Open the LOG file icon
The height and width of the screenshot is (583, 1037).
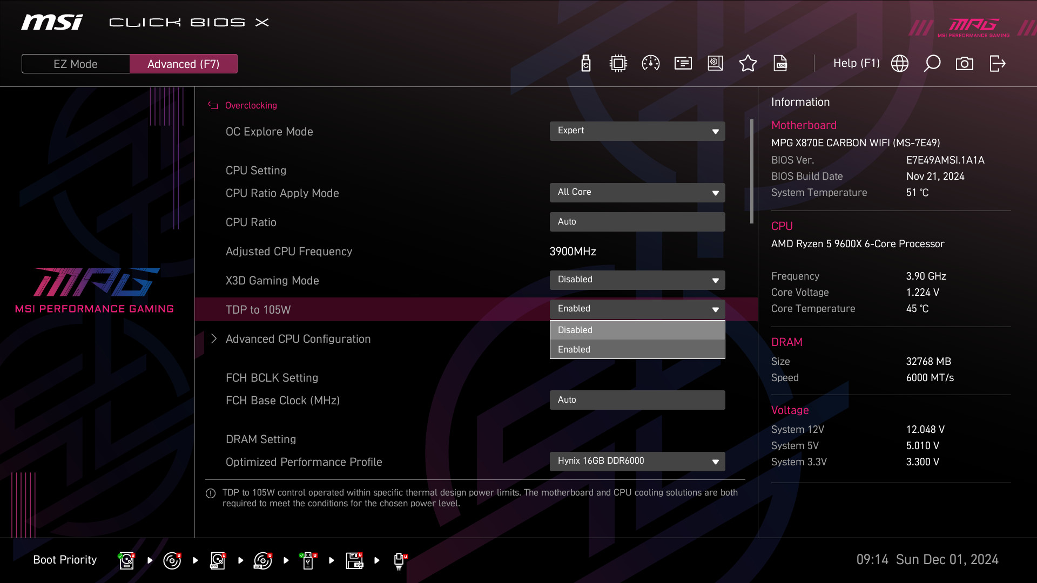tap(780, 64)
